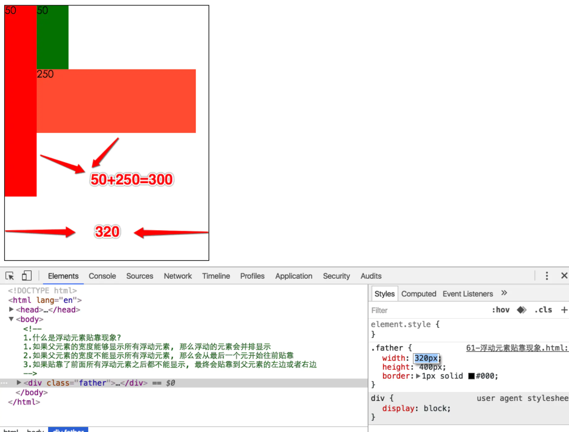This screenshot has height=432, width=569.
Task: Switch to the Network tab
Action: click(x=178, y=276)
